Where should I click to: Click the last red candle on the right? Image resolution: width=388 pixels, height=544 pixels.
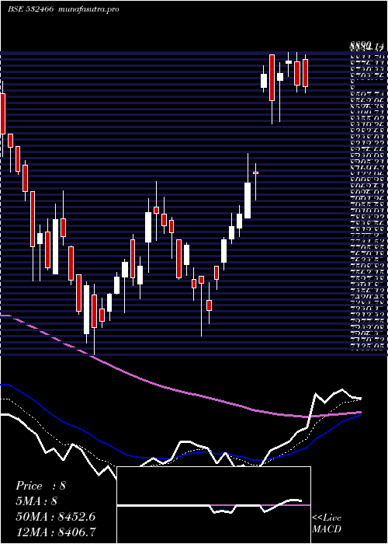[305, 73]
